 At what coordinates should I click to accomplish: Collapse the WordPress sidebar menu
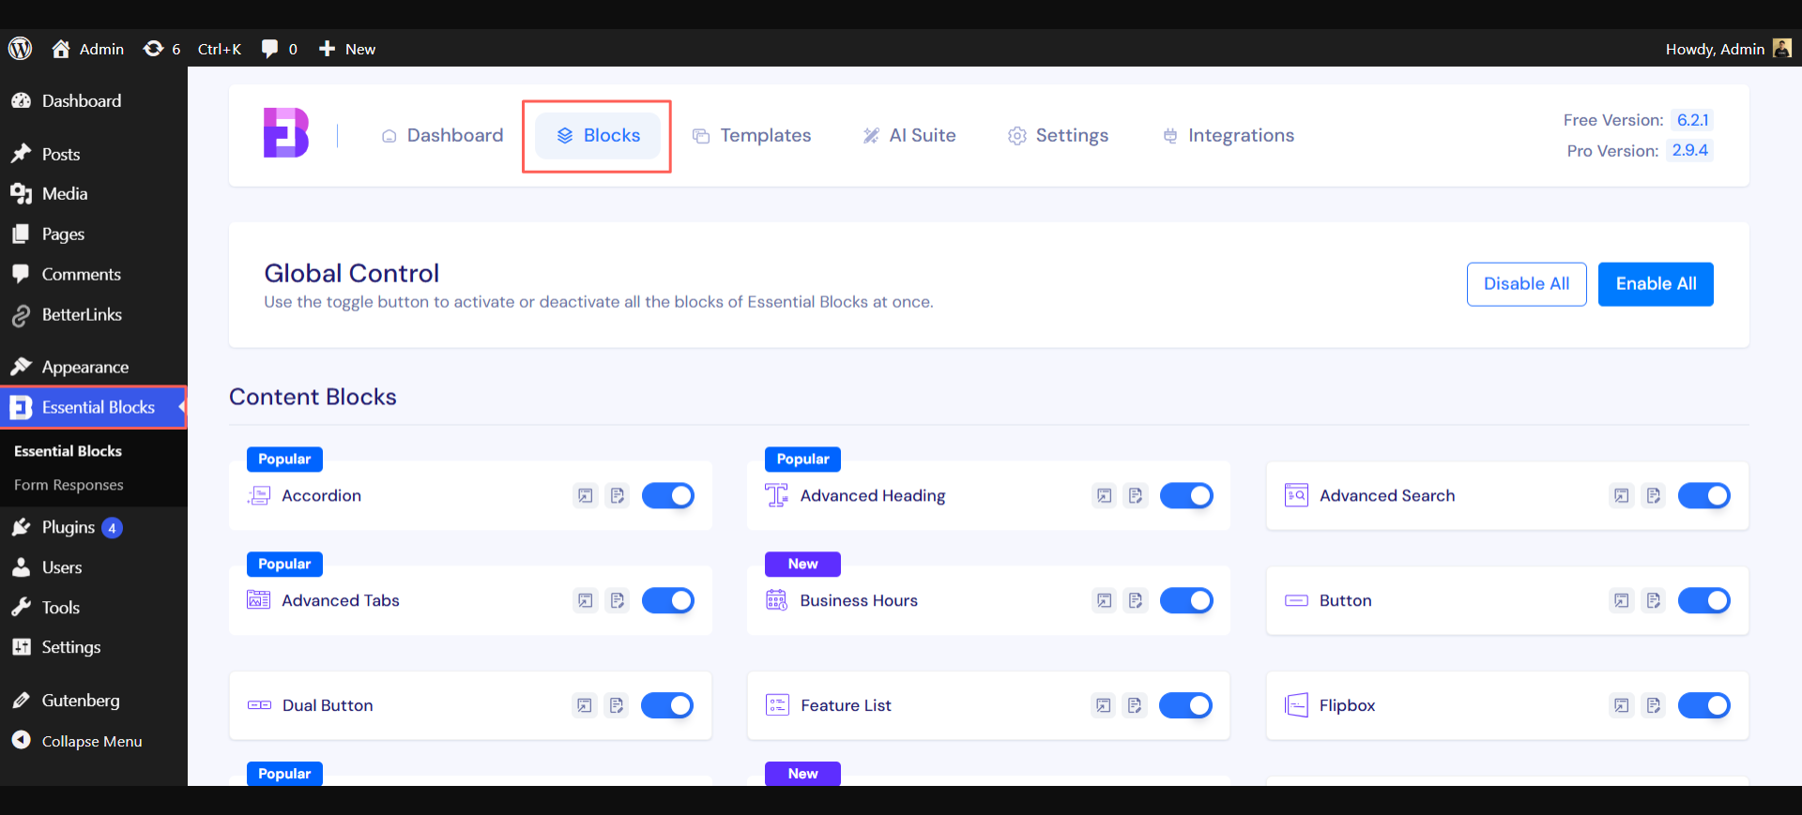click(x=77, y=741)
